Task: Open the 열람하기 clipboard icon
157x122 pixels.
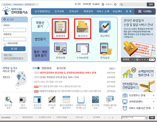Action: [x=60, y=27]
